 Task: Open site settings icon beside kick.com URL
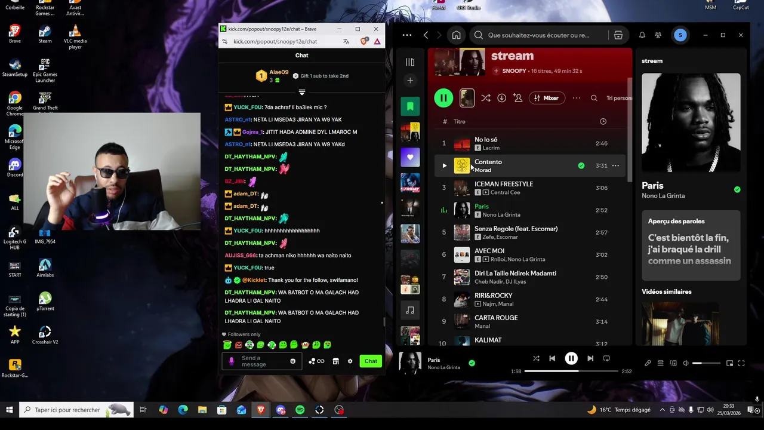click(224, 41)
